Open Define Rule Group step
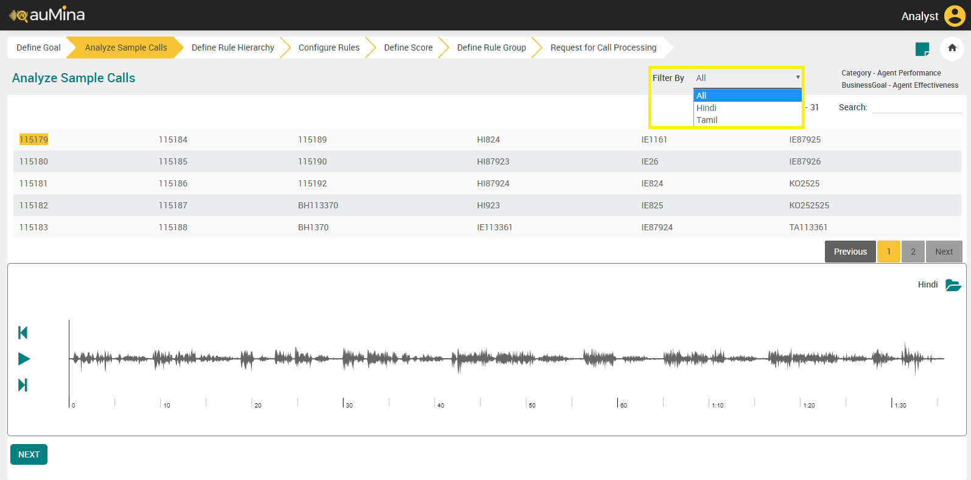 [x=491, y=48]
